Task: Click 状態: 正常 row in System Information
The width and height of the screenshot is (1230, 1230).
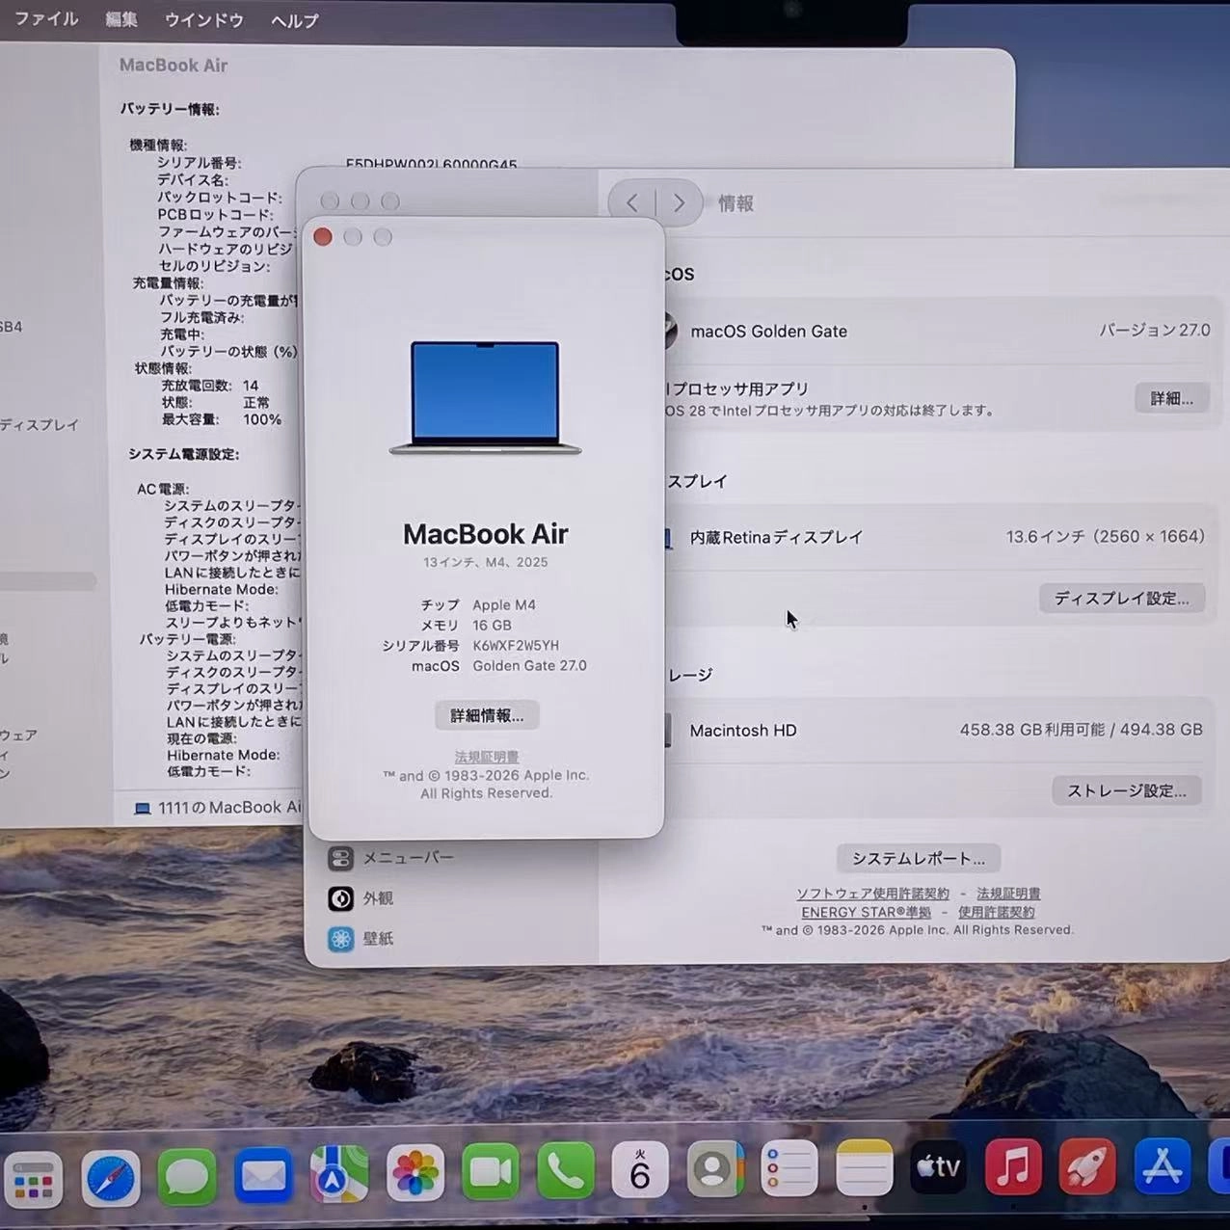Action: point(216,402)
